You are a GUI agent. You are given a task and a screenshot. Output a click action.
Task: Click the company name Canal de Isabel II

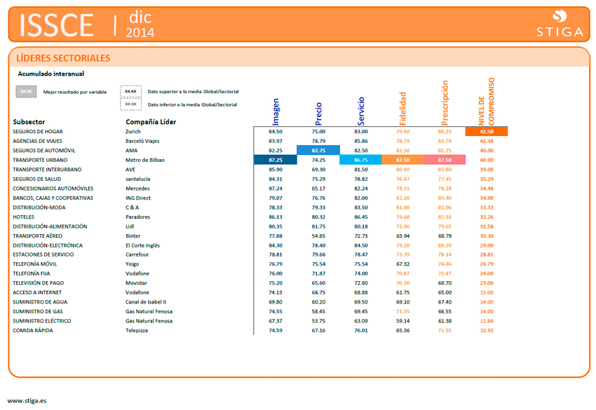(x=146, y=302)
